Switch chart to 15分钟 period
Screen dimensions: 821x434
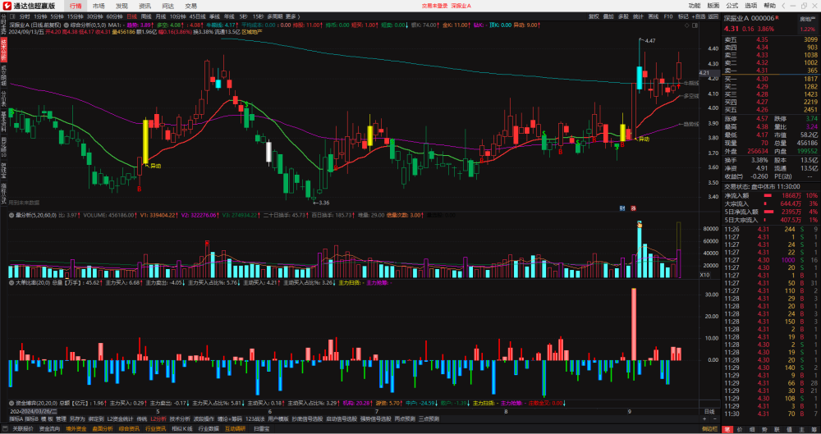(x=76, y=16)
